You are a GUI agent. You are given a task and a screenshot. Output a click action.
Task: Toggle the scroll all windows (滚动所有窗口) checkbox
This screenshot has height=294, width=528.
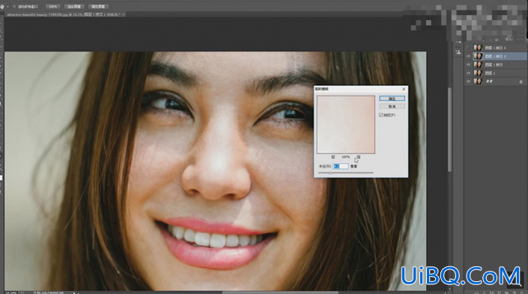(14, 7)
